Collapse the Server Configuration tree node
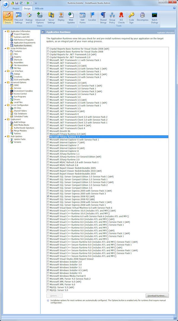The height and width of the screenshot is (321, 178). tap(5, 105)
